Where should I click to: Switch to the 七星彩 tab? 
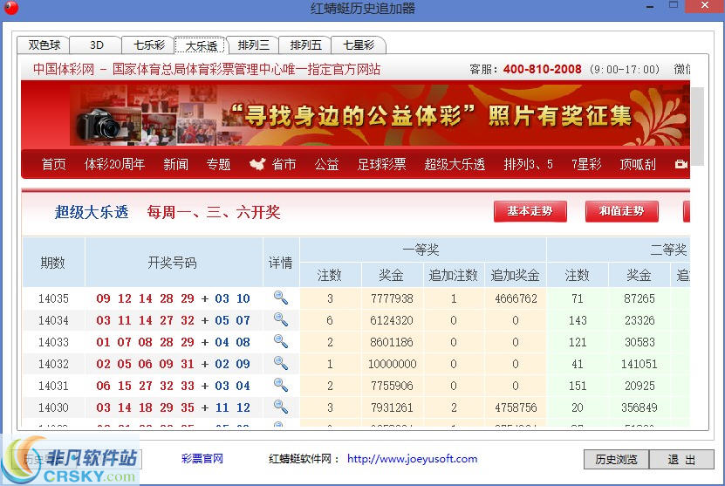click(359, 44)
